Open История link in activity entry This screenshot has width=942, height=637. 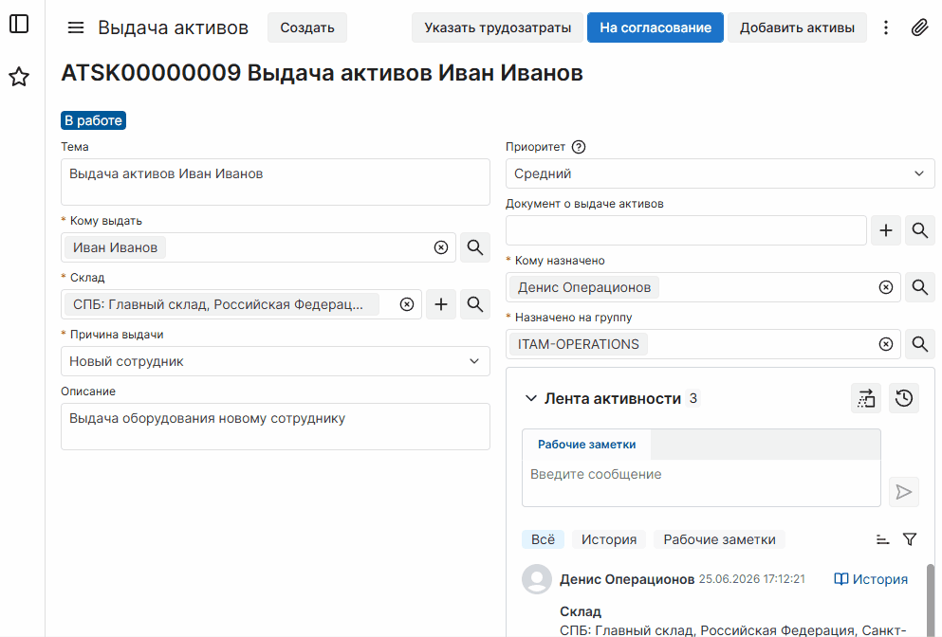coord(871,579)
